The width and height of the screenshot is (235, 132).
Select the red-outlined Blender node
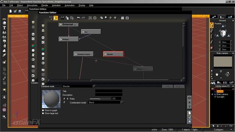click(113, 54)
